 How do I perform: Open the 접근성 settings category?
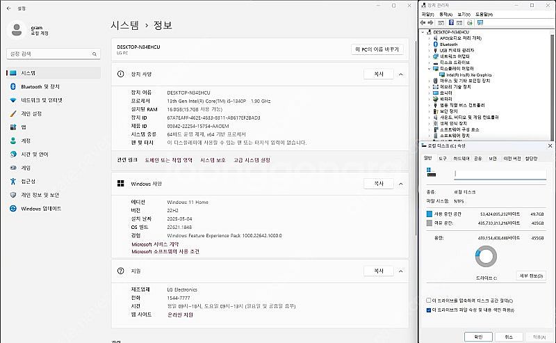click(x=54, y=181)
